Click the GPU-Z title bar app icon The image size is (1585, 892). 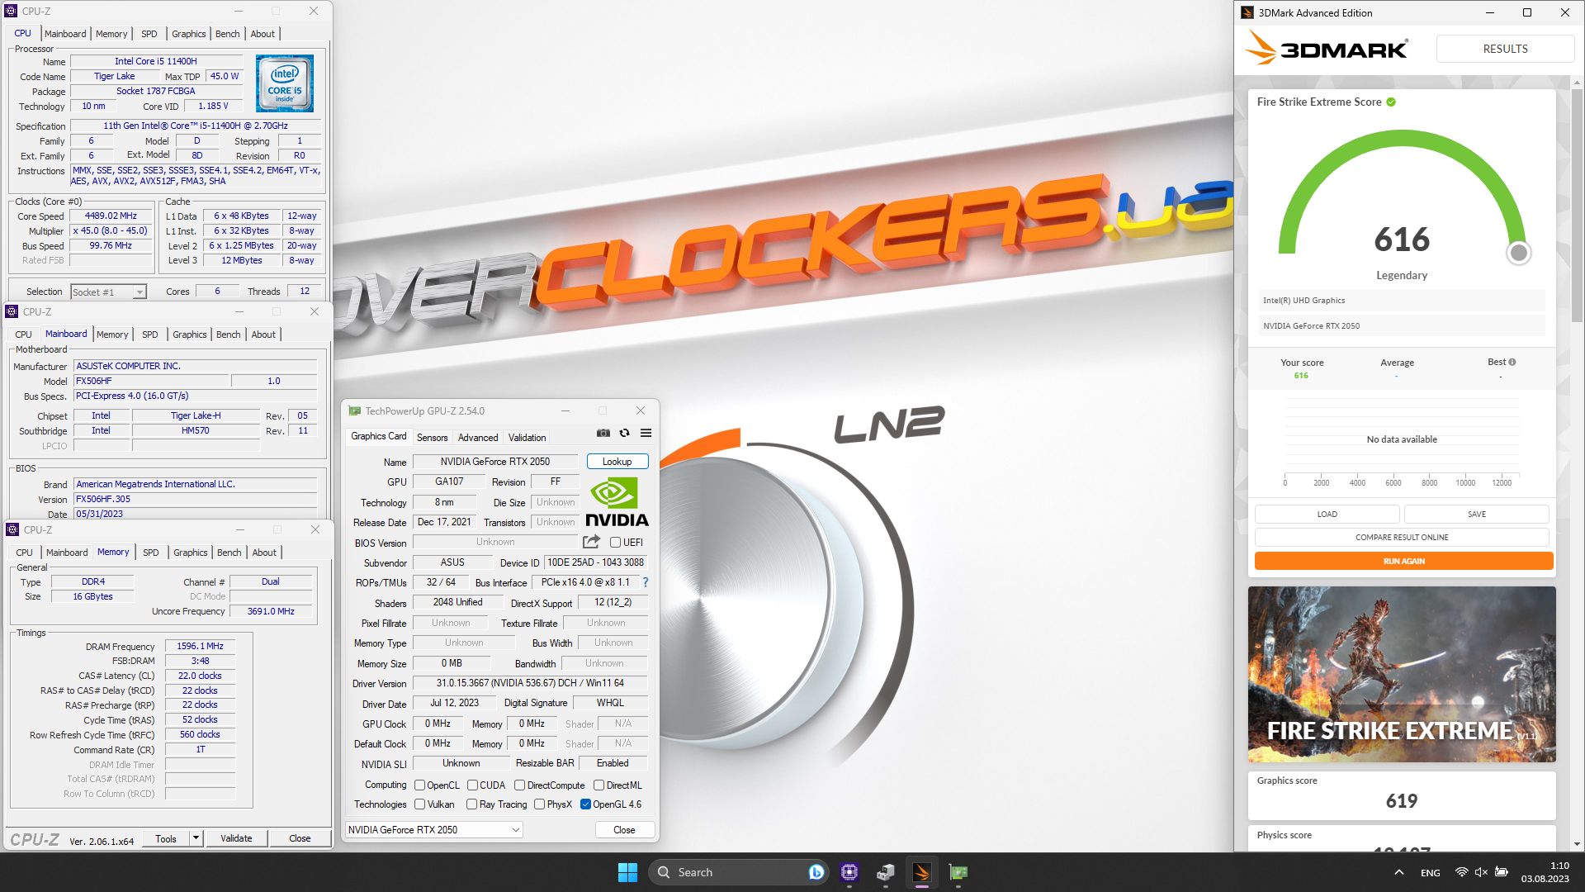tap(355, 410)
